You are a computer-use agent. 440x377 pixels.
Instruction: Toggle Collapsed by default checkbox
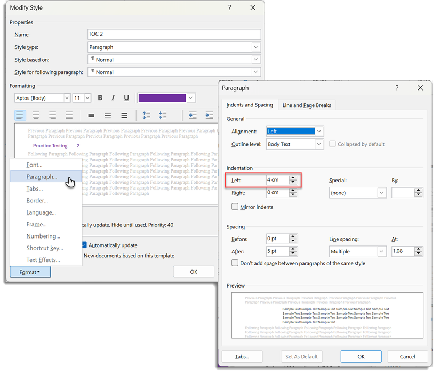point(332,144)
